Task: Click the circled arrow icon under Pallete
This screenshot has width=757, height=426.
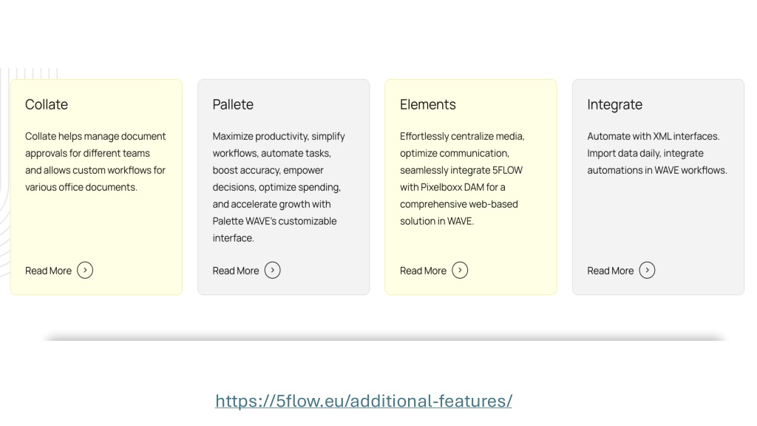Action: [x=272, y=270]
